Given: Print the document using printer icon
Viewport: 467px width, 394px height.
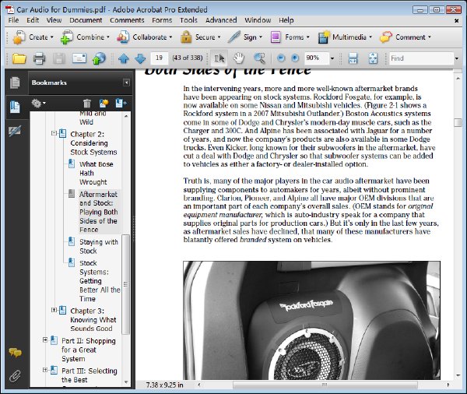Looking at the screenshot, I should click(x=39, y=58).
